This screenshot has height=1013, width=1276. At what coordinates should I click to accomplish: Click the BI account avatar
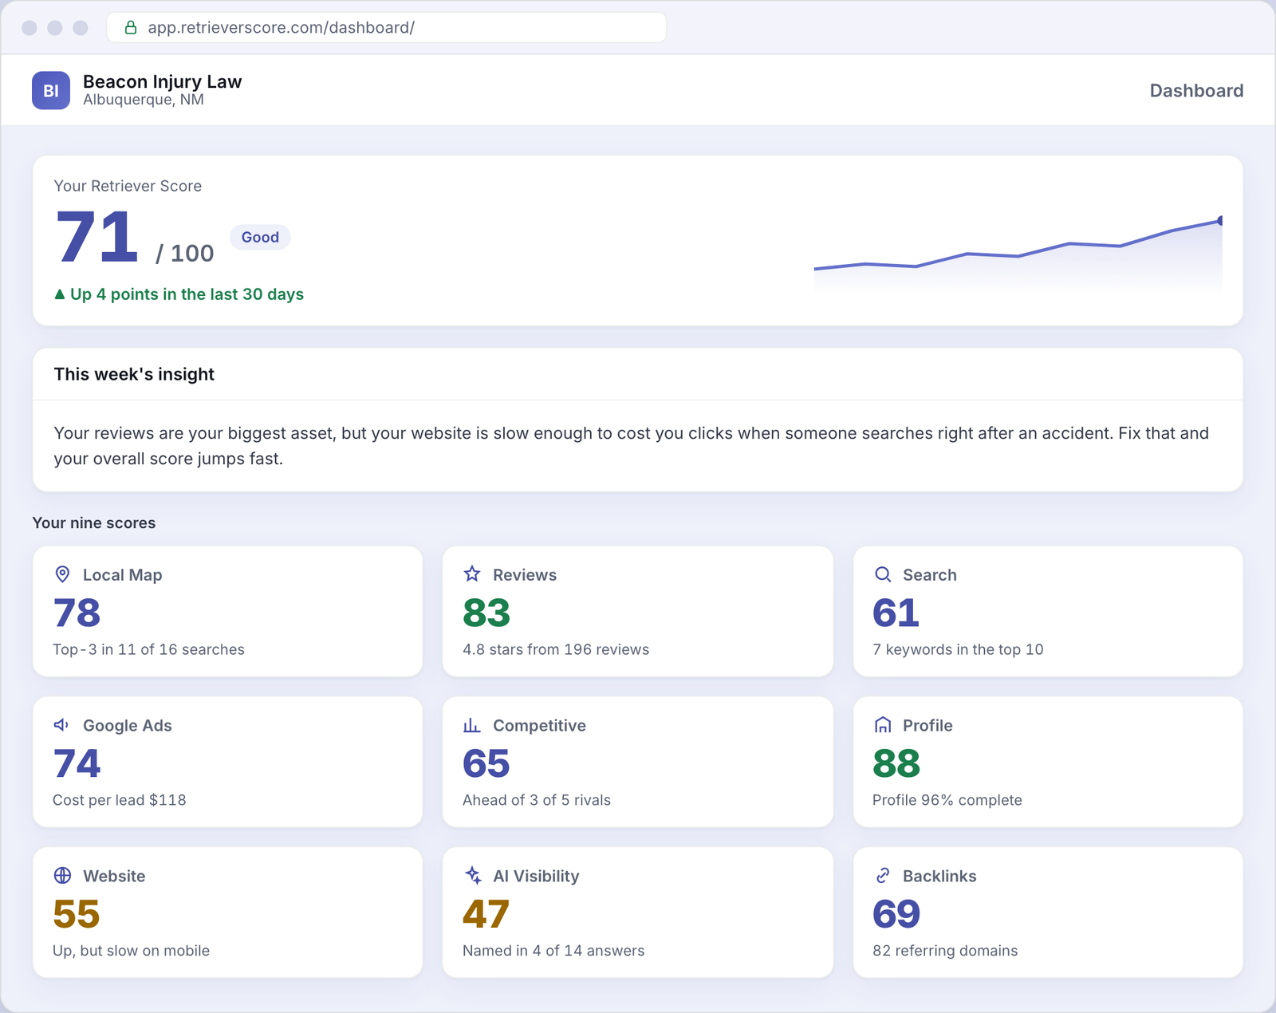point(51,90)
